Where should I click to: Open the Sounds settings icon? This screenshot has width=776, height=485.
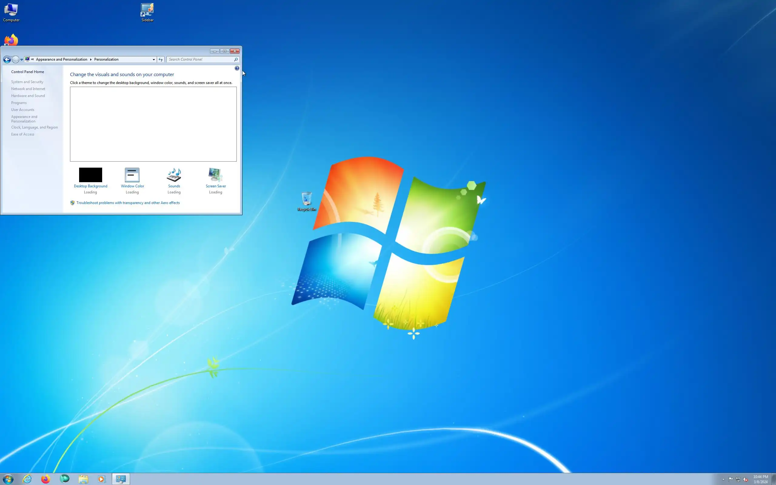point(174,175)
